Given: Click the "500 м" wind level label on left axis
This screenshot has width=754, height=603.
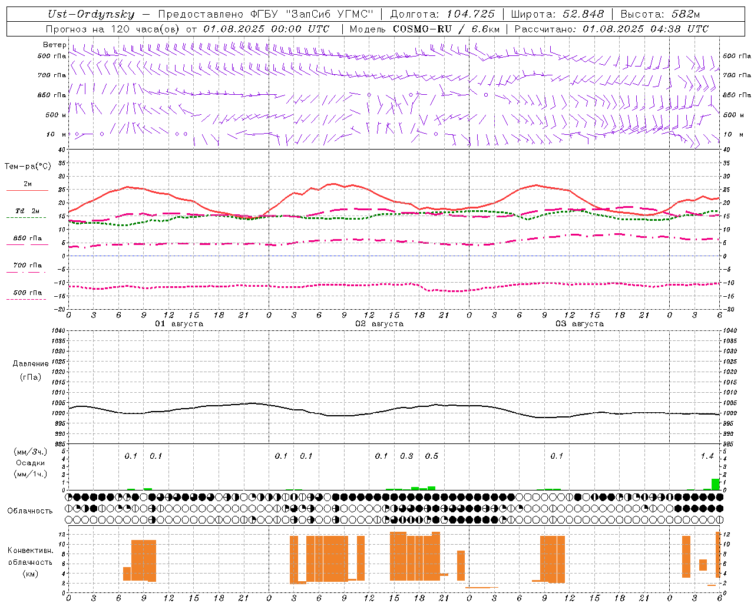Looking at the screenshot, I should 56,115.
